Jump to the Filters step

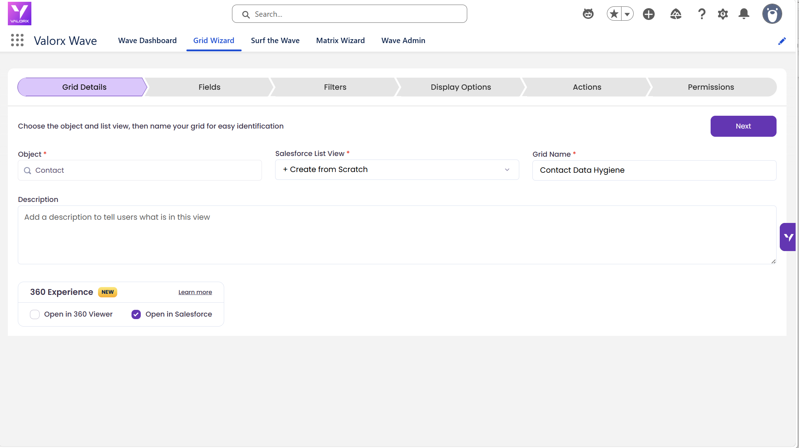[x=335, y=87]
